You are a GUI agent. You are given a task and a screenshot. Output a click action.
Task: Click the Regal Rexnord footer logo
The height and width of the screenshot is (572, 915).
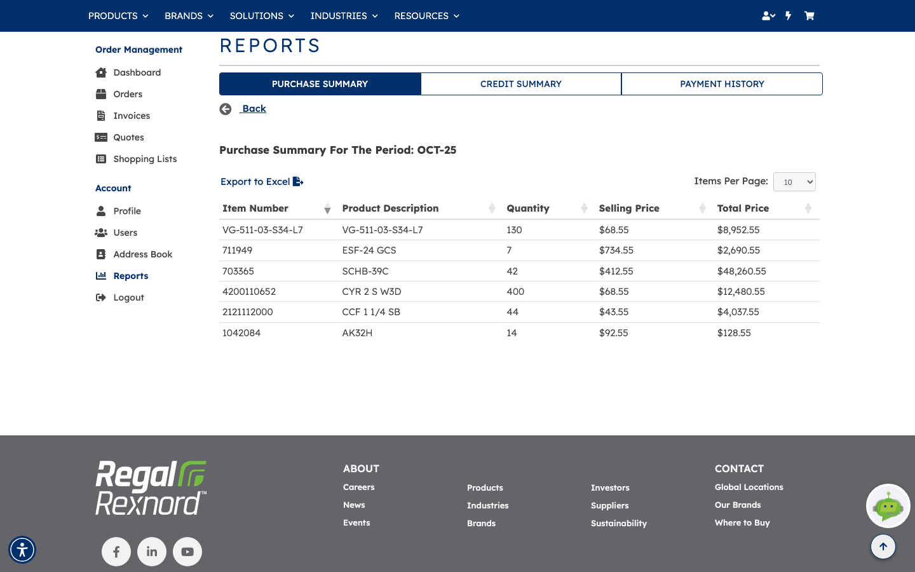151,487
